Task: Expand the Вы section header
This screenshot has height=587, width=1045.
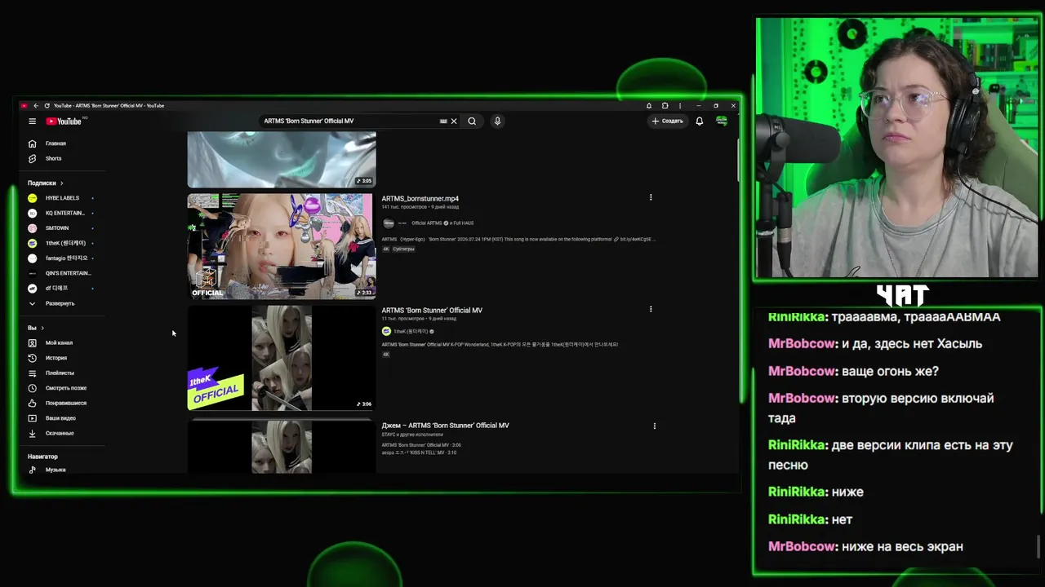Action: pyautogui.click(x=36, y=328)
